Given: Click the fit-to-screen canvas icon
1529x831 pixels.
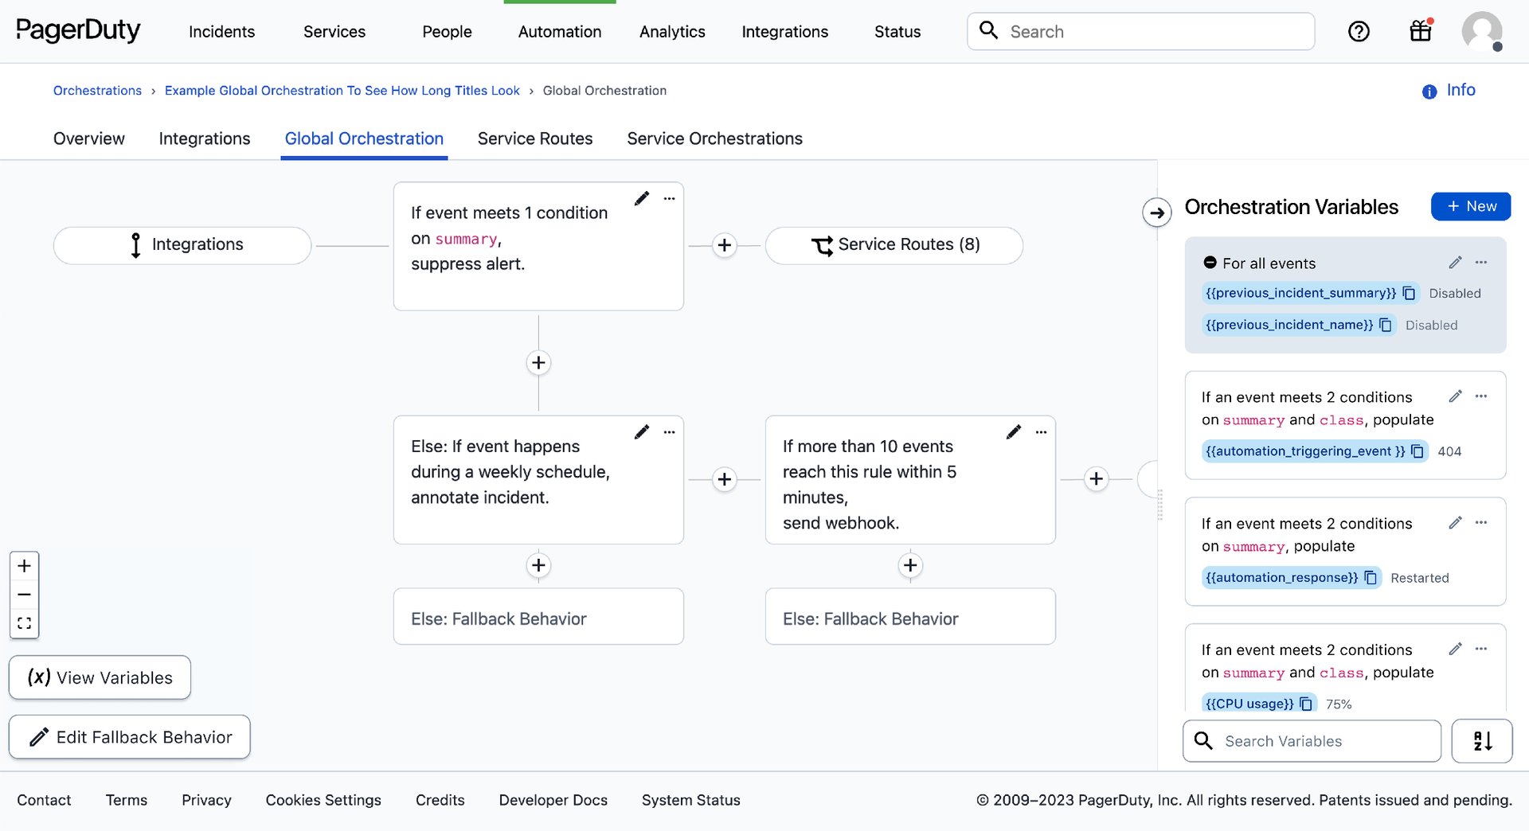Looking at the screenshot, I should tap(24, 623).
